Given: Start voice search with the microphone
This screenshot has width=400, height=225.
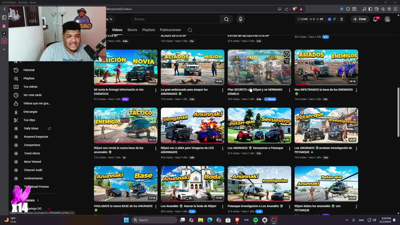Looking at the screenshot, I should point(240,19).
